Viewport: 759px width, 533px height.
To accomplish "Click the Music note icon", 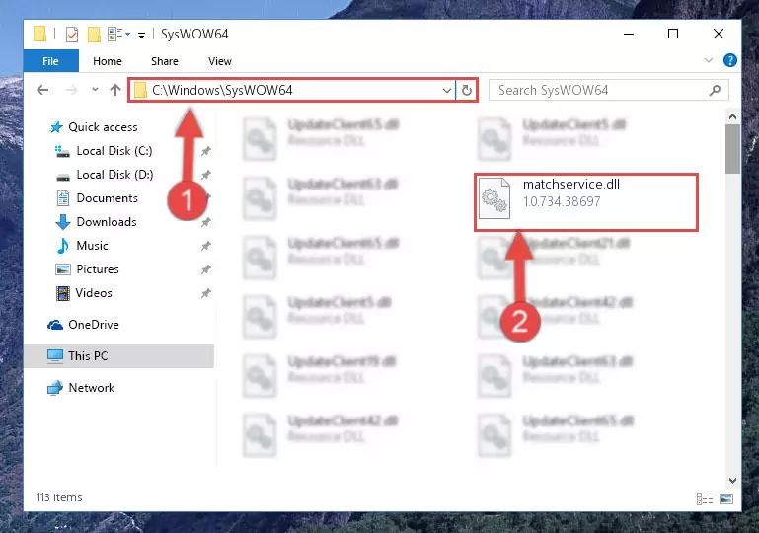I will 62,246.
